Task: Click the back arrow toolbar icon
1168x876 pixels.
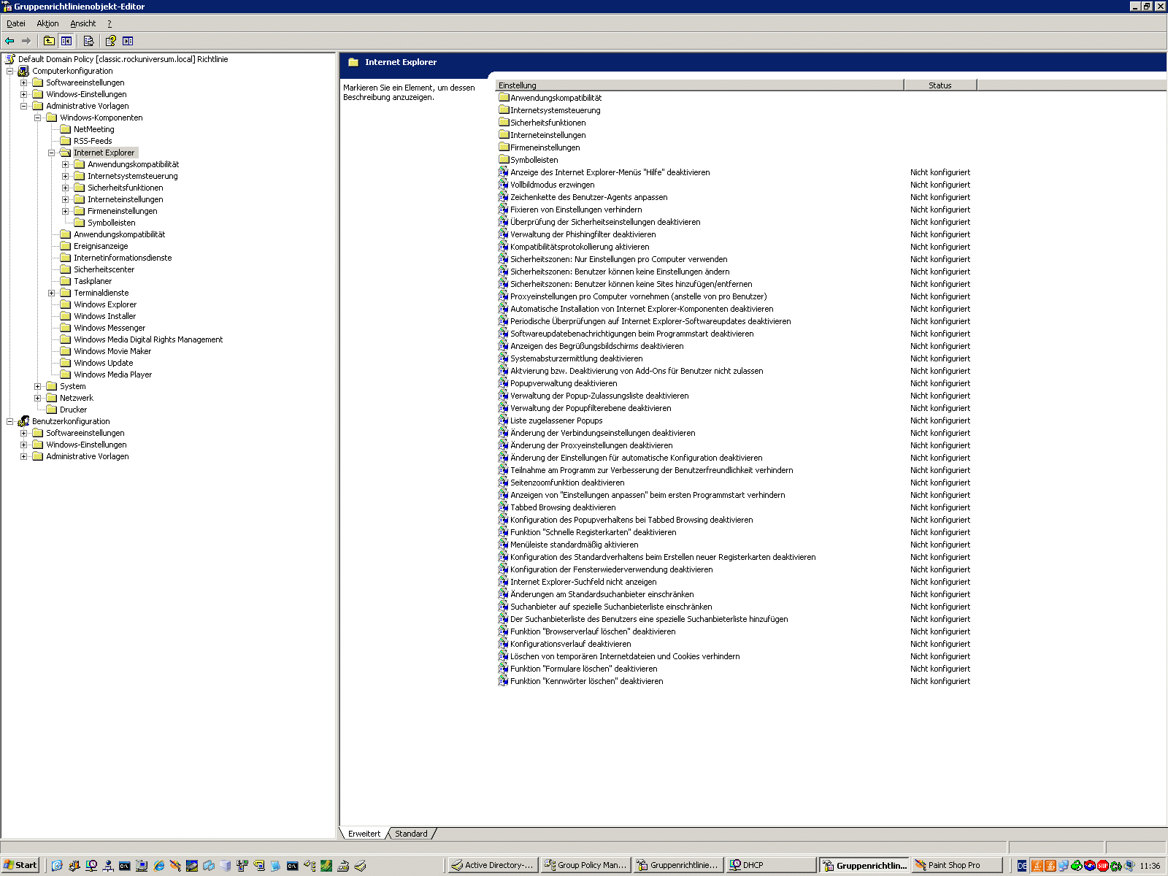Action: tap(9, 41)
